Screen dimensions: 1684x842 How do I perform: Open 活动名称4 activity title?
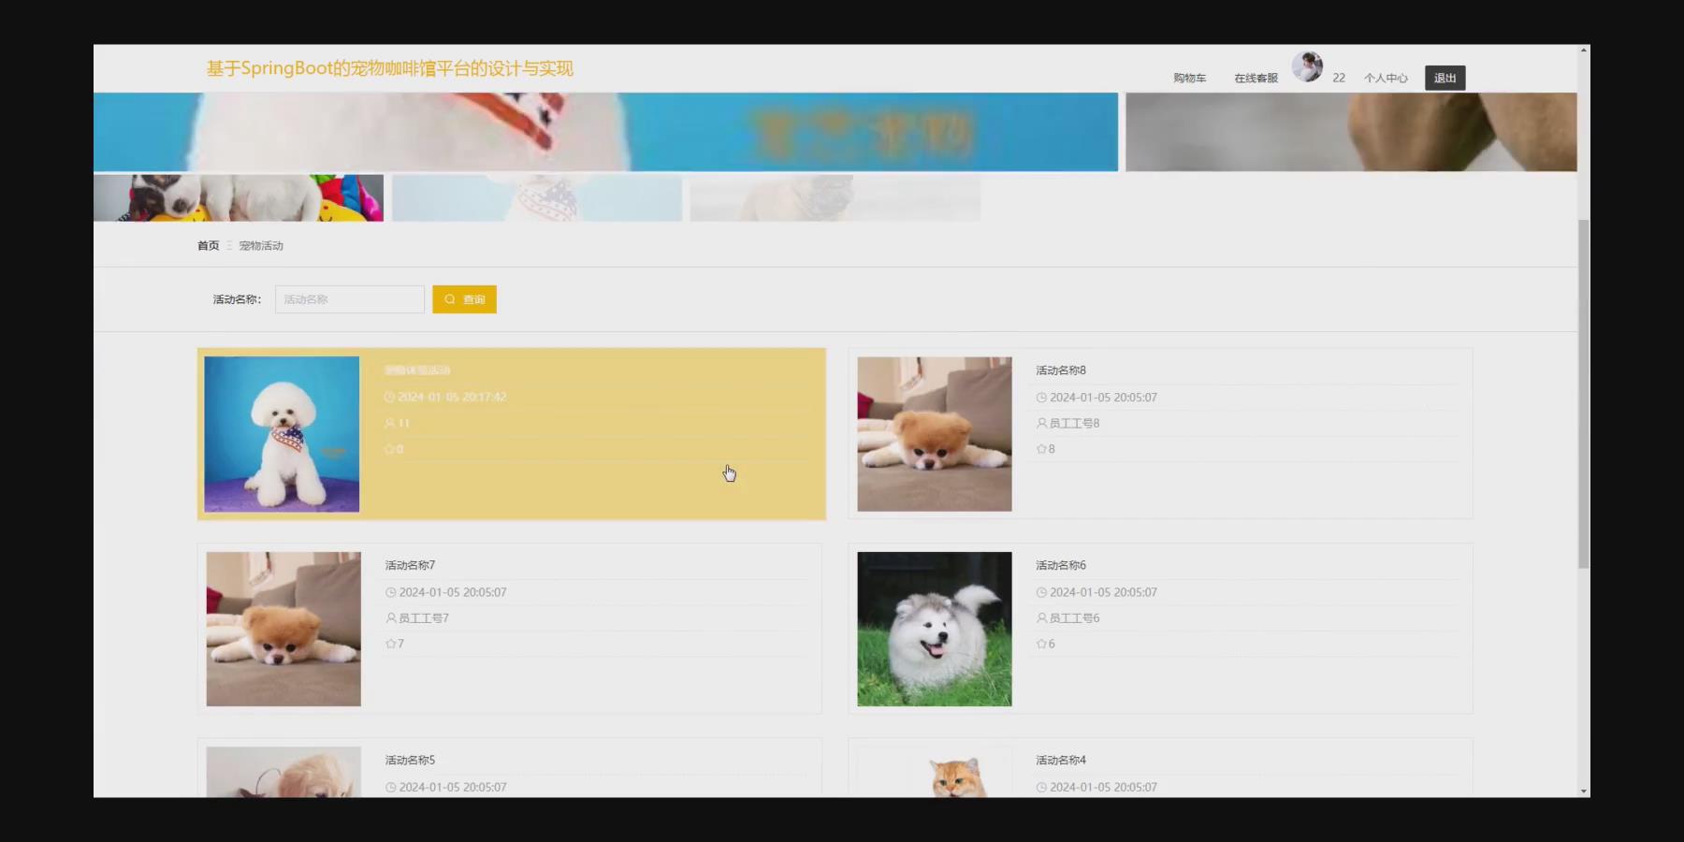click(x=1061, y=761)
